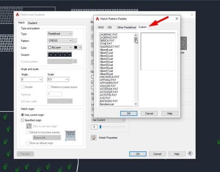Select the Custom tab in palette
The height and width of the screenshot is (172, 220).
[x=143, y=27]
